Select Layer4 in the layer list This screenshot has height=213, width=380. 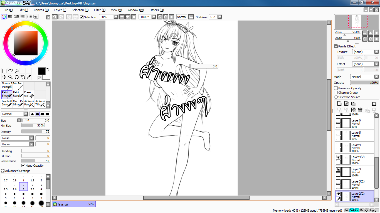click(355, 148)
